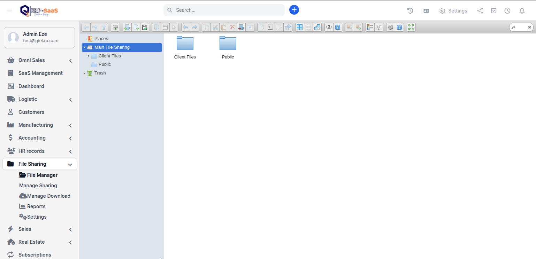536x259 pixels.
Task: Click the Select All toolbar icon
Action: pos(300,27)
